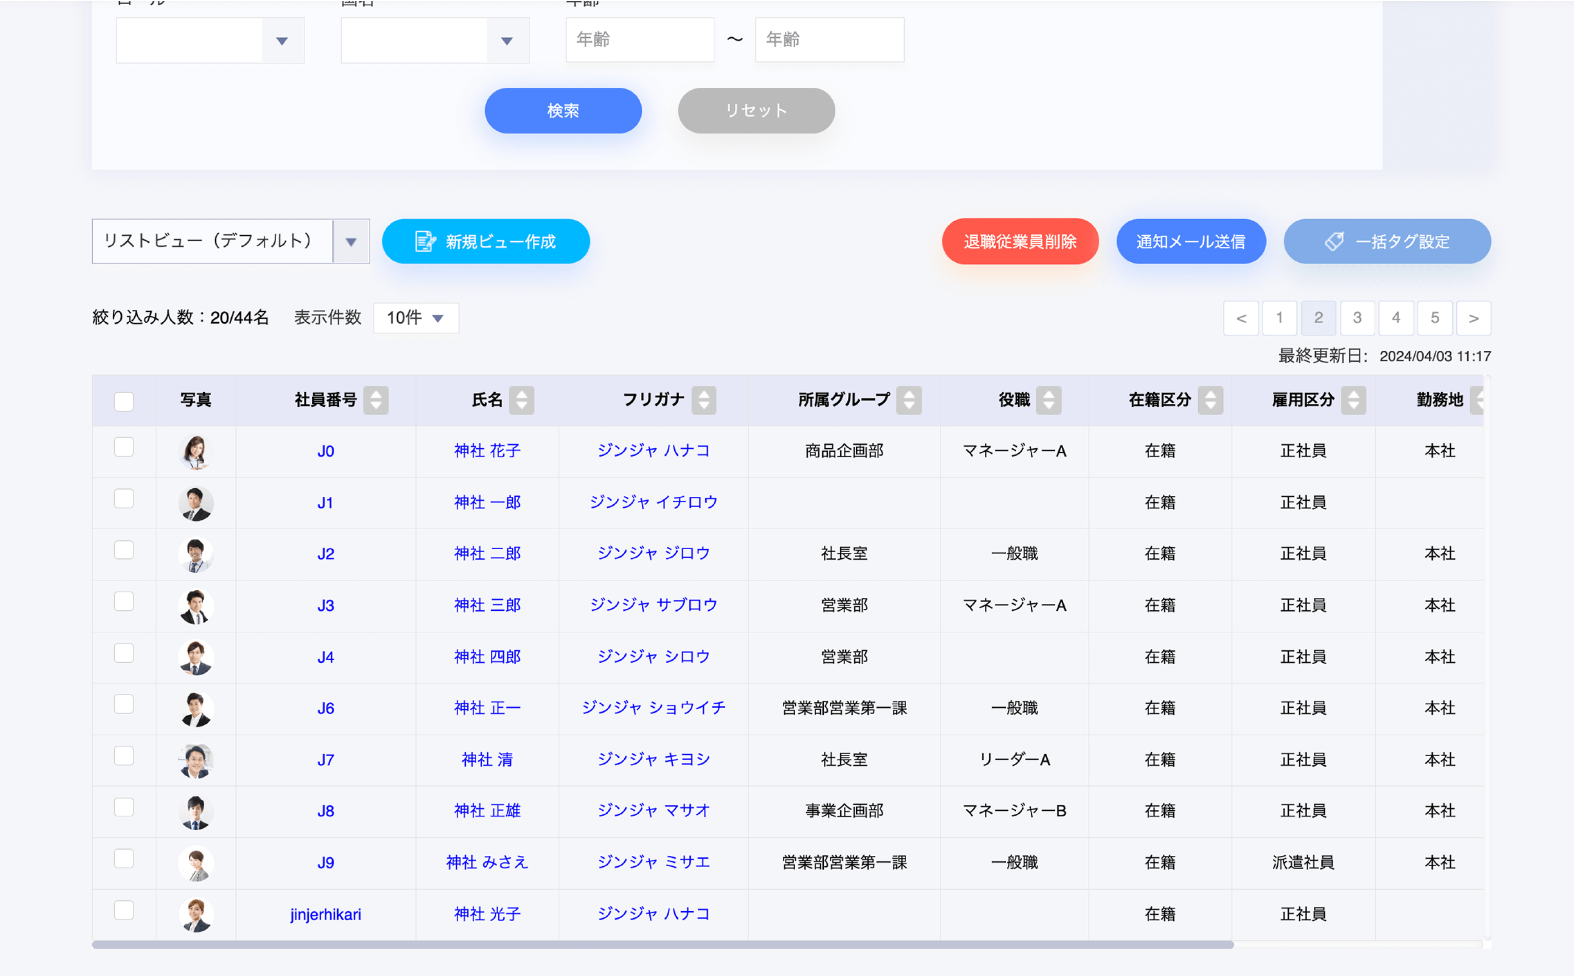Check the select-all header checkbox
Screen dimensions: 1574x976
pos(123,401)
